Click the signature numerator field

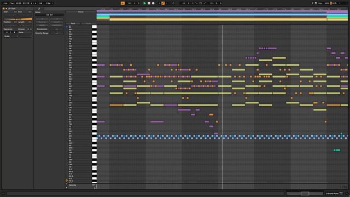coord(7,32)
